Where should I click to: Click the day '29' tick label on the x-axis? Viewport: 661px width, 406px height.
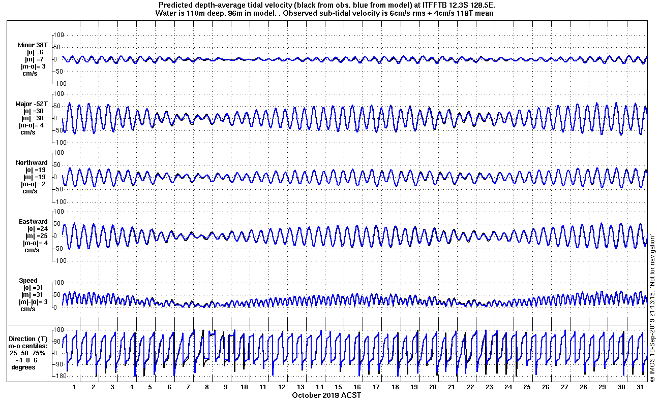[x=602, y=387]
